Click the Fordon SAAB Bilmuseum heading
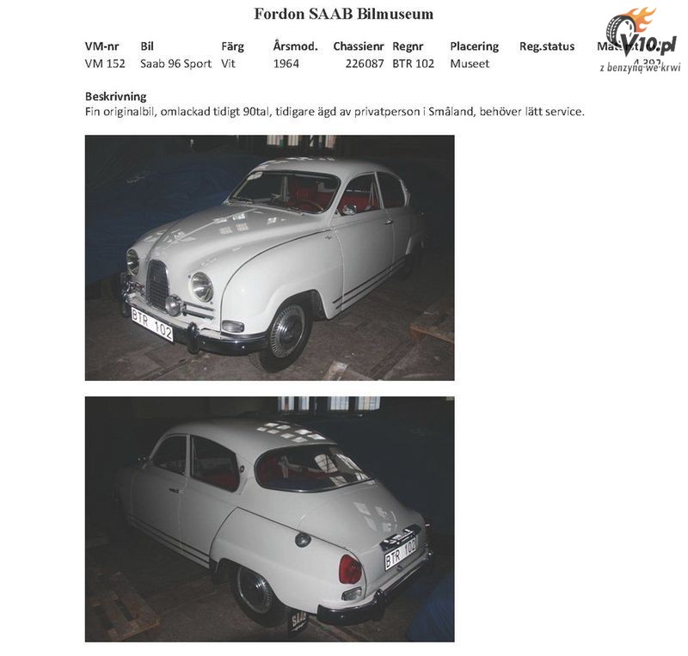Viewport: 688px width, 656px height. tap(343, 14)
